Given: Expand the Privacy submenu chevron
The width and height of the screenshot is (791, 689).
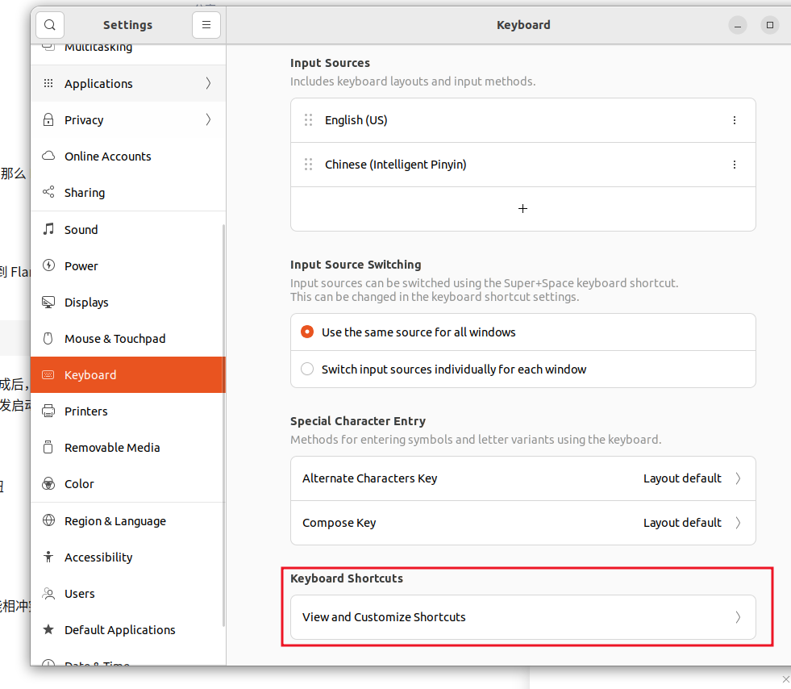Looking at the screenshot, I should pos(208,119).
